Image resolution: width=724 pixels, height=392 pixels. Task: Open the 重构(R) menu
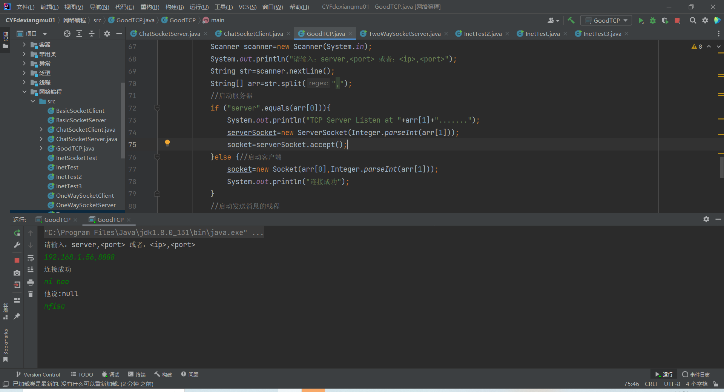click(x=150, y=7)
